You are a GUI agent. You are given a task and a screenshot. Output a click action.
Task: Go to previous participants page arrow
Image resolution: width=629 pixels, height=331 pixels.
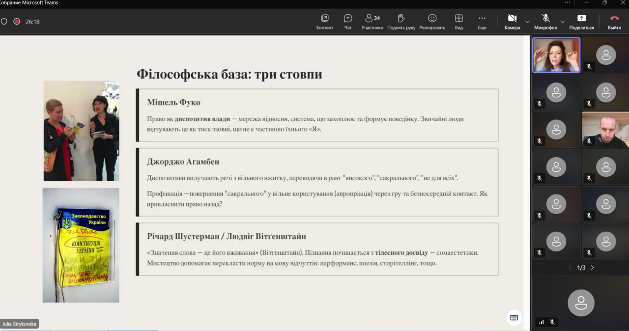click(x=570, y=268)
